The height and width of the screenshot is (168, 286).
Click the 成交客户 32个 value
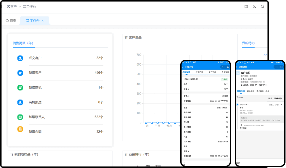[100, 58]
